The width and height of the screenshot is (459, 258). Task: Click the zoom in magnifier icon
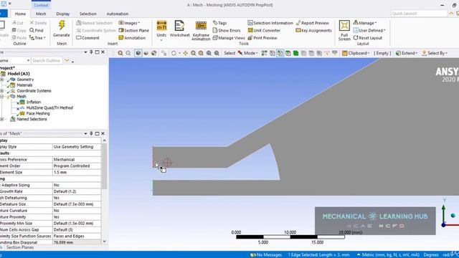point(120,53)
